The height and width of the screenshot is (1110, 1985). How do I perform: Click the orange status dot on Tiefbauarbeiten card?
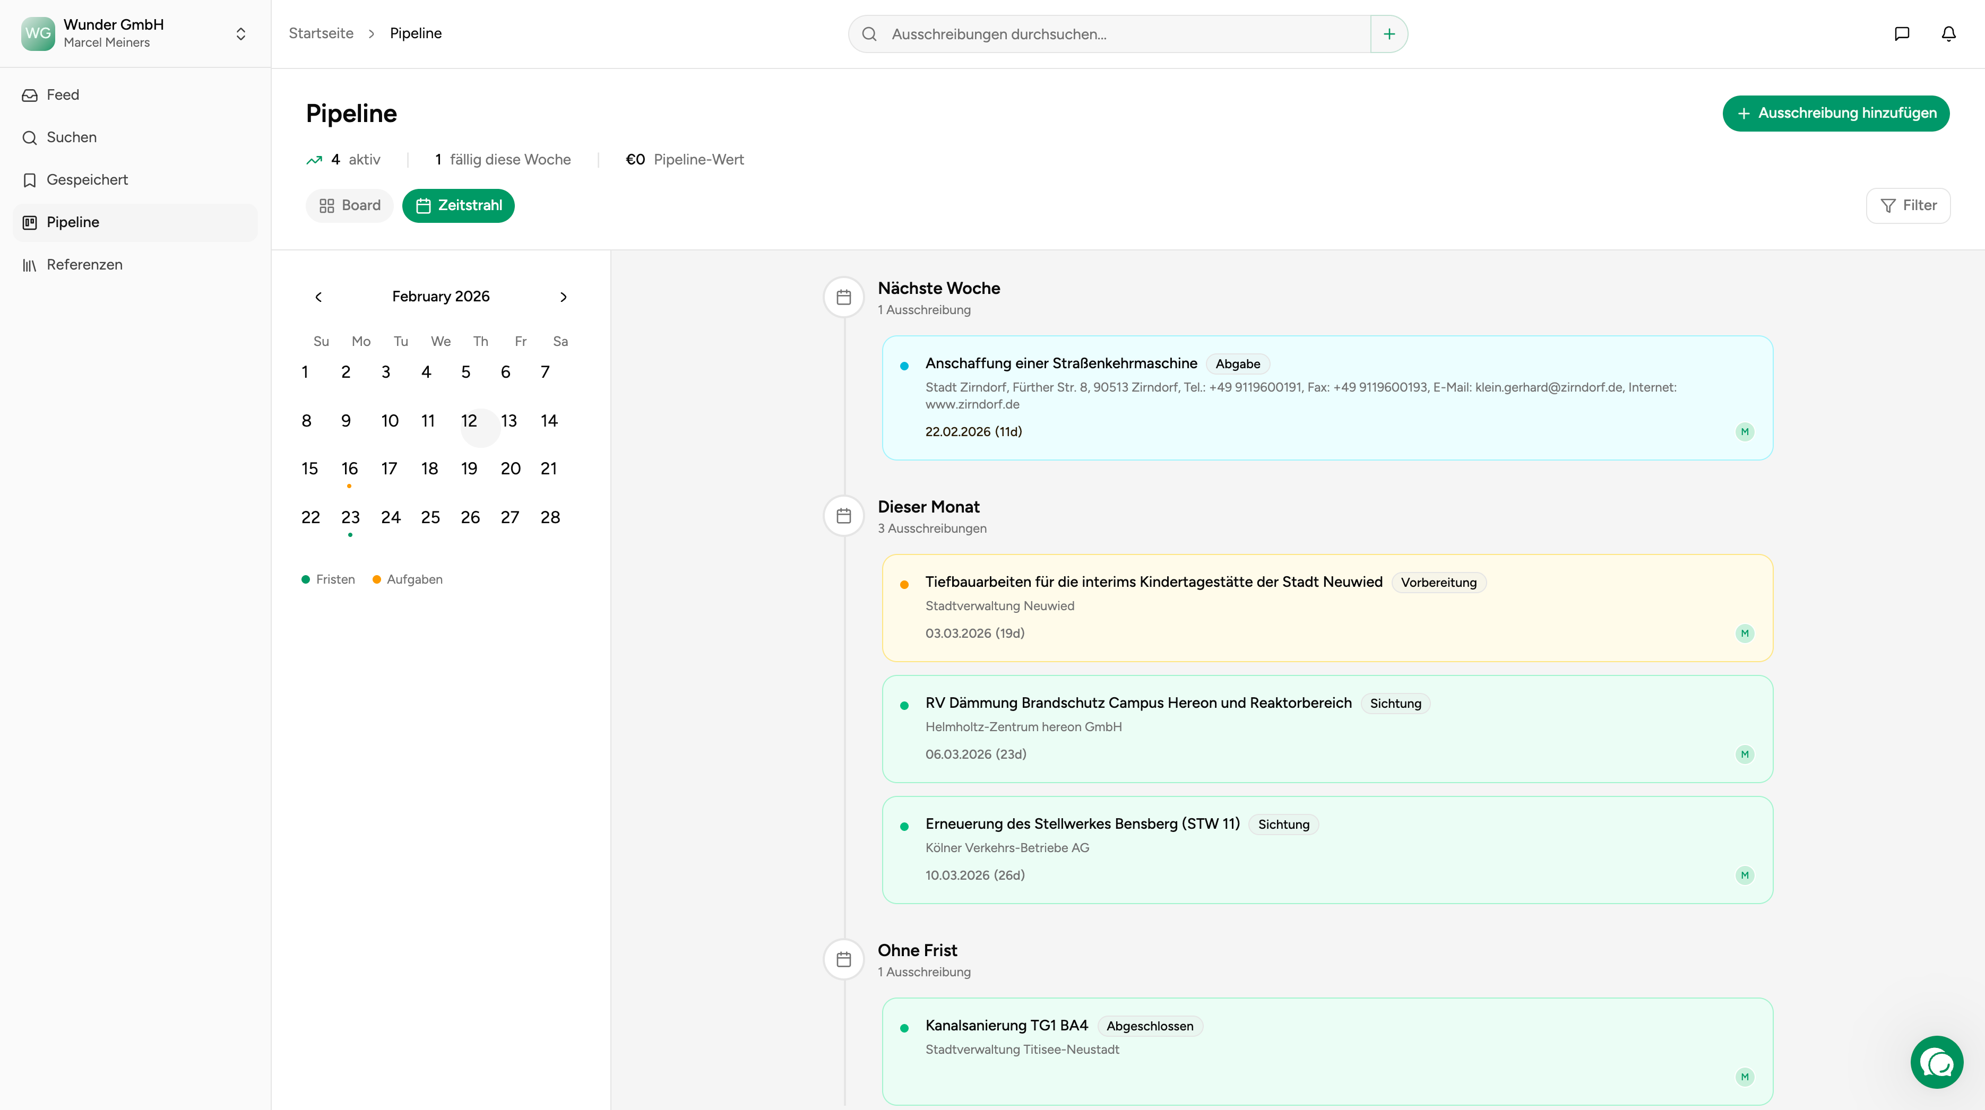click(x=904, y=585)
